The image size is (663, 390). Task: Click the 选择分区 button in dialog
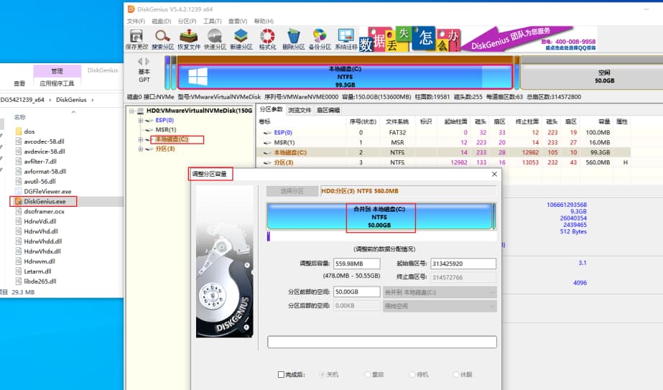pos(292,191)
